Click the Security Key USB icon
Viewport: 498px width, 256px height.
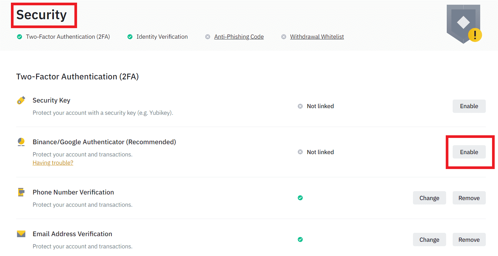click(21, 101)
